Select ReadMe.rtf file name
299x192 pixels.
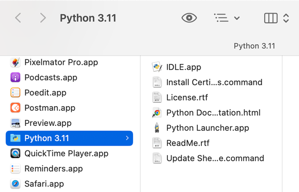point(188,143)
